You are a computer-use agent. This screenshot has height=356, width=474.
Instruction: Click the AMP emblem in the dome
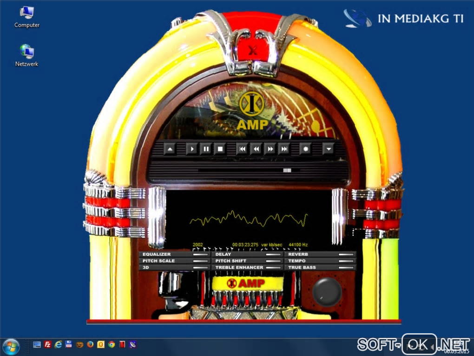click(252, 111)
